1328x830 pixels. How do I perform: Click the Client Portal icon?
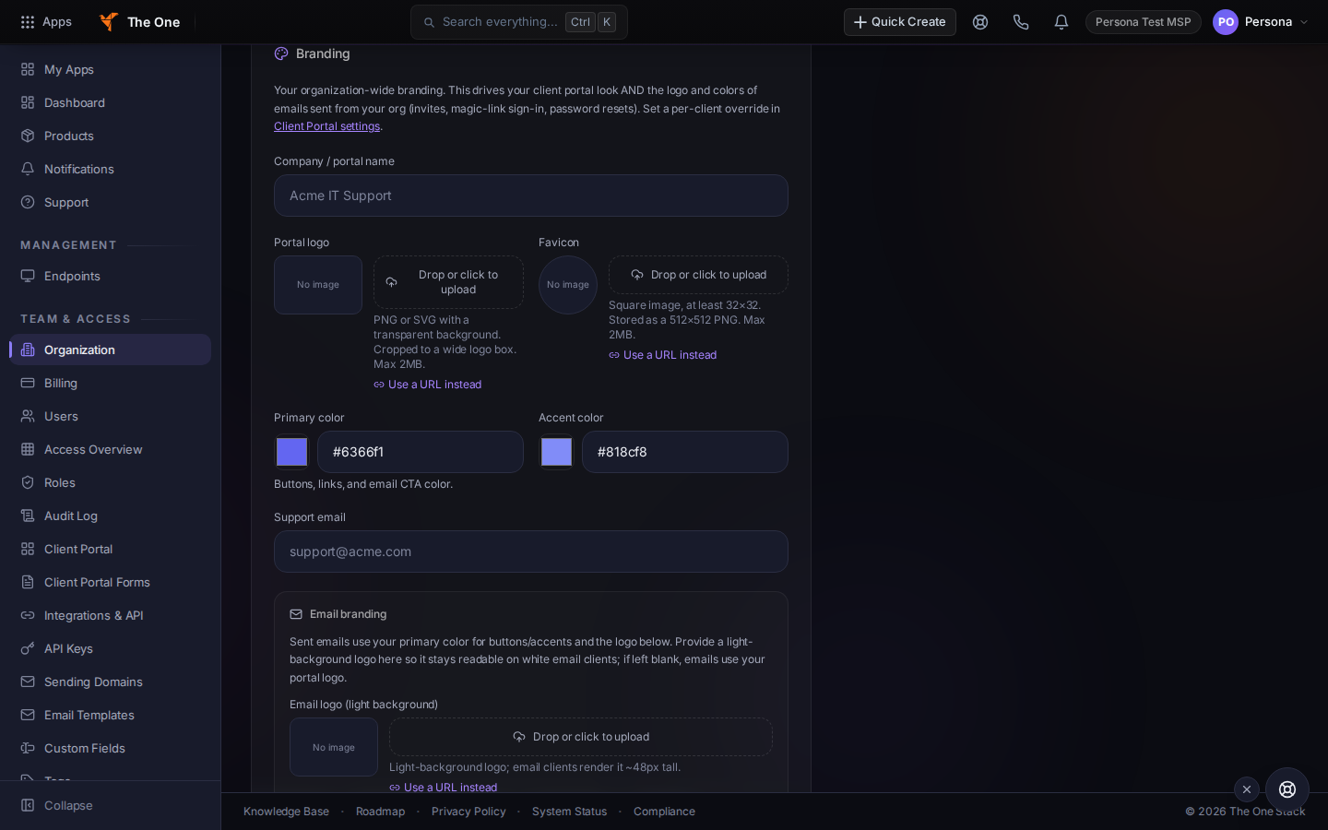point(28,549)
